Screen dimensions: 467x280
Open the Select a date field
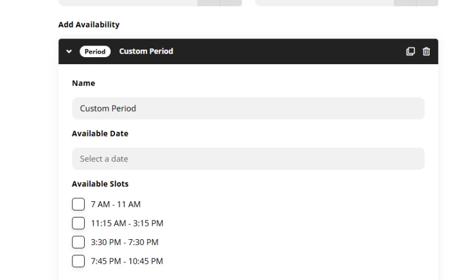point(248,159)
